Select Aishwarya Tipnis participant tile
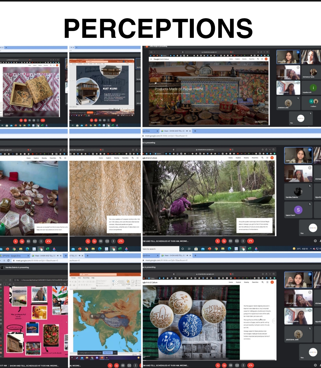321x368 pixels. click(x=311, y=72)
